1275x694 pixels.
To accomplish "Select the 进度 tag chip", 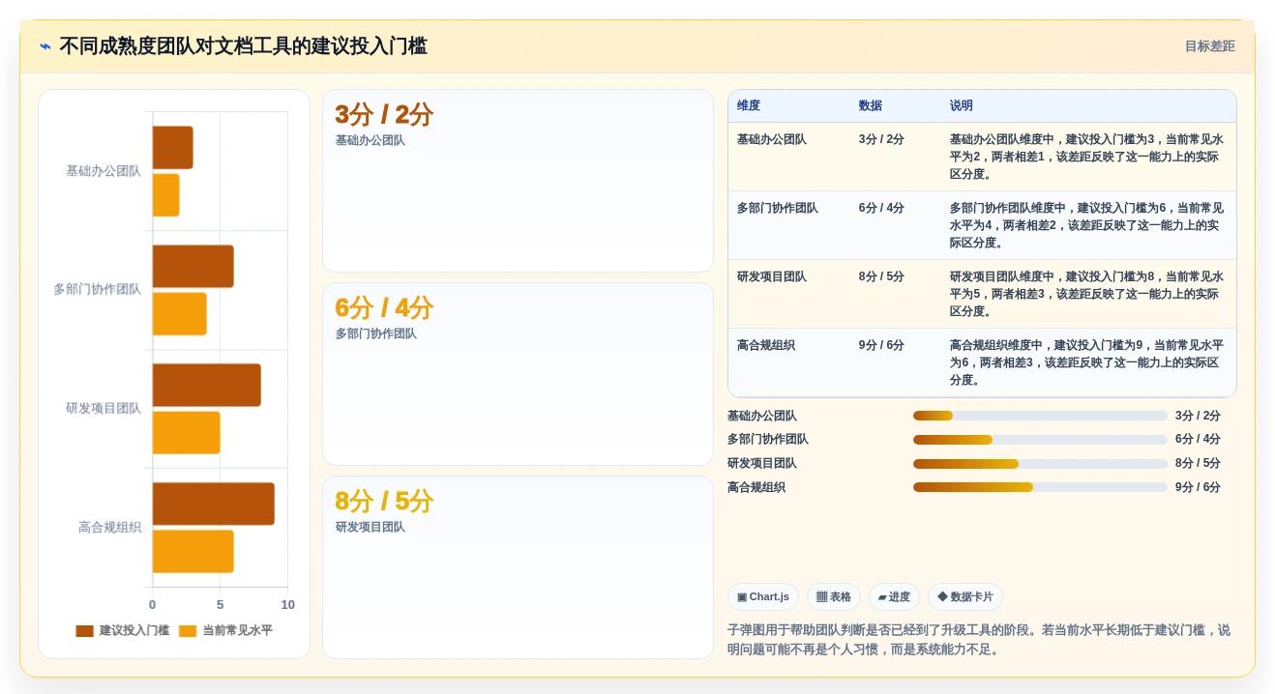I will click(894, 596).
